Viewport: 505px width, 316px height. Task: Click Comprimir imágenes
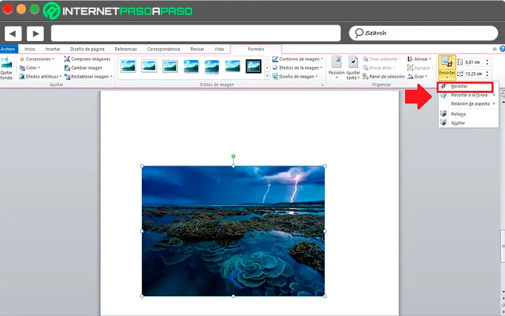(x=87, y=59)
